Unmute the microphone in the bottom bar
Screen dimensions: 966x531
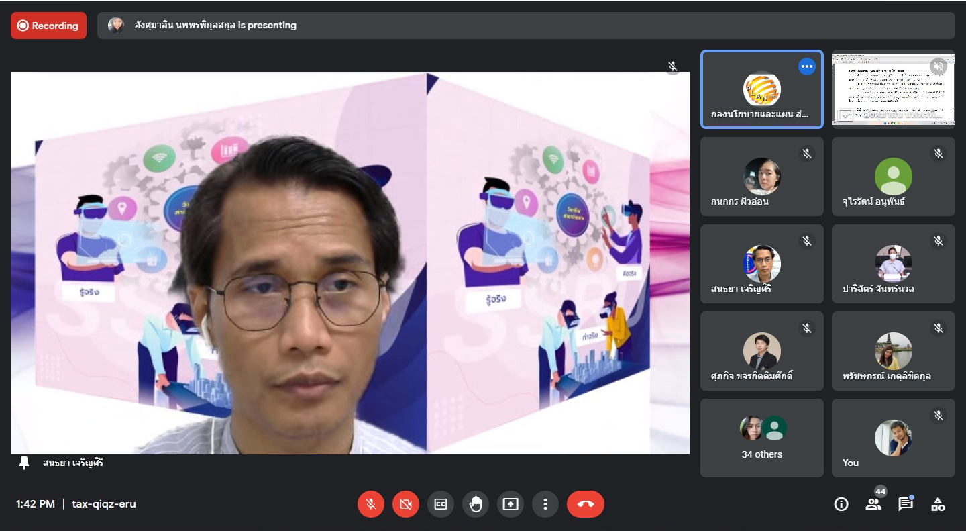[x=370, y=504]
